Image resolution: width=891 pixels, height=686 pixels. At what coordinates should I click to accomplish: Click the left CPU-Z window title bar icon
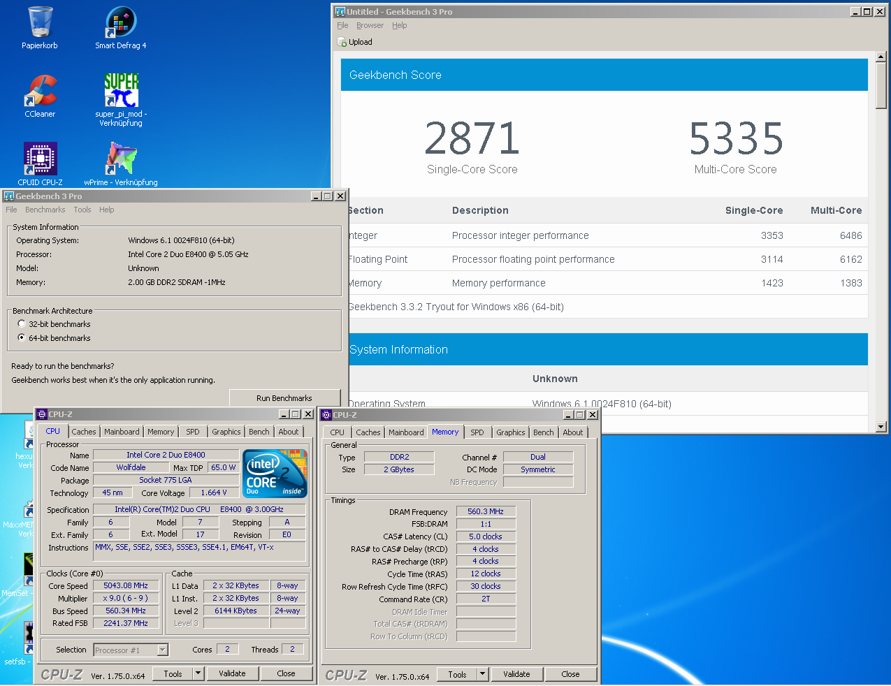(42, 414)
